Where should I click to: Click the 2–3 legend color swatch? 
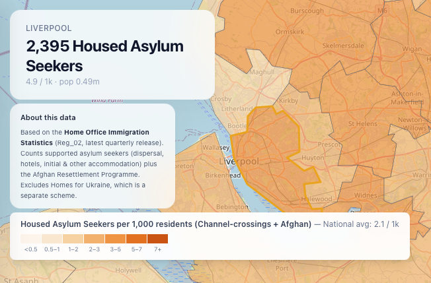pos(95,239)
